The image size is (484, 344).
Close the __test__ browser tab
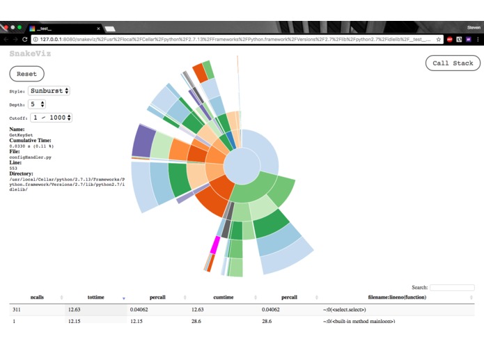[98, 29]
